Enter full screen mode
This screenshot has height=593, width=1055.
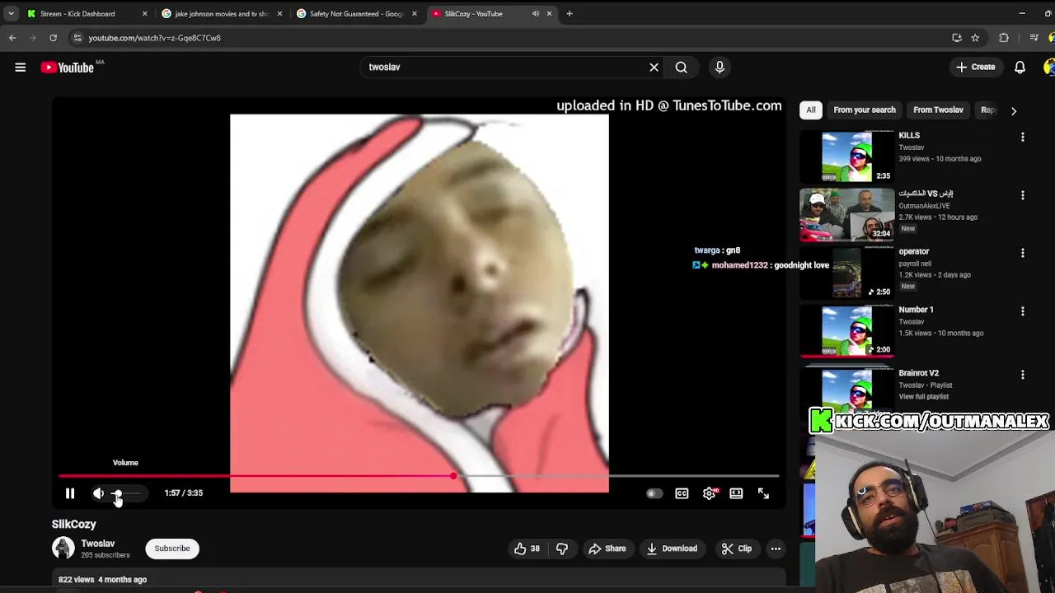coord(763,493)
